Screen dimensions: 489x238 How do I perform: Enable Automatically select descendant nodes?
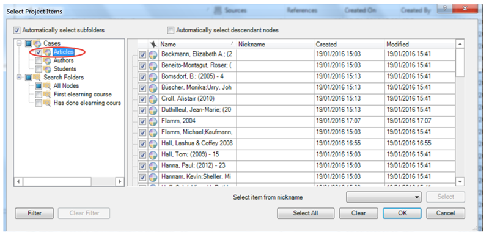coord(171,31)
